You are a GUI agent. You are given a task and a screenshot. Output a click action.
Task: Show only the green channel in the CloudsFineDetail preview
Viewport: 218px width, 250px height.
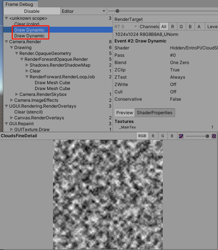tap(162, 136)
